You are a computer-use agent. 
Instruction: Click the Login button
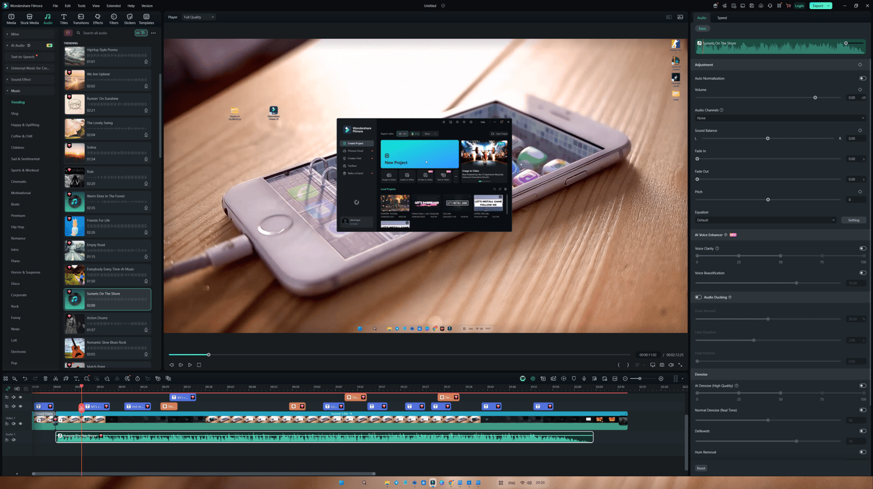click(x=799, y=6)
